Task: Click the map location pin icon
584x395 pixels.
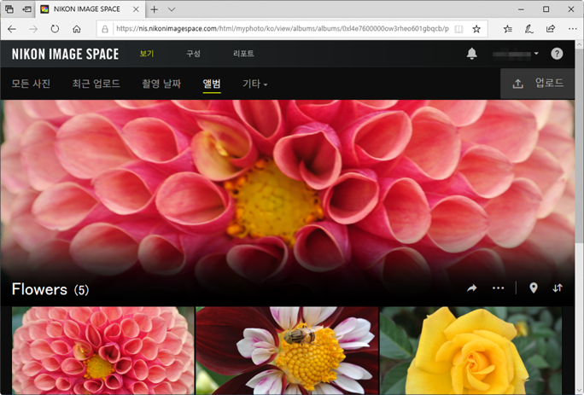Action: click(534, 288)
